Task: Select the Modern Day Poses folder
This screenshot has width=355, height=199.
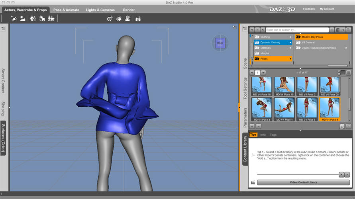Action: 322,37
